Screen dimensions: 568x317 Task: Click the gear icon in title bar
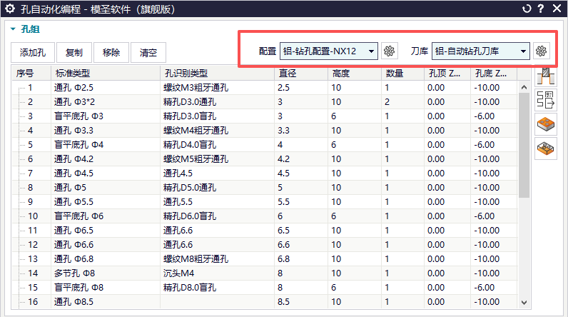[10, 9]
